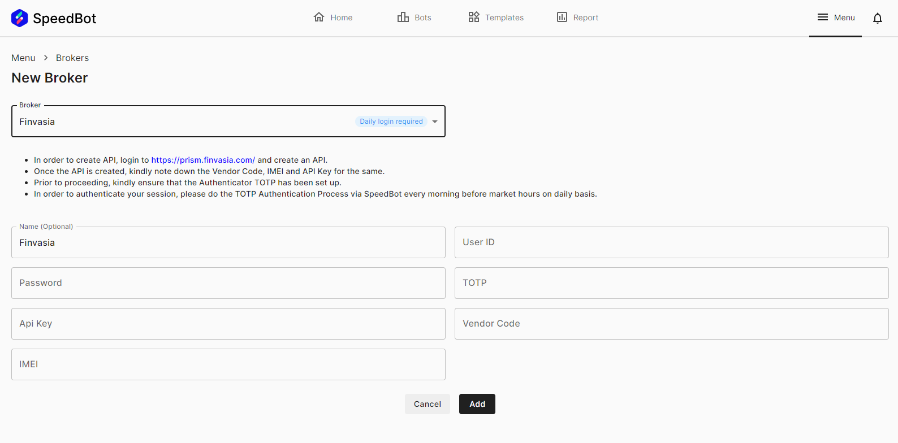This screenshot has width=898, height=443.
Task: Click the Templates grid icon
Action: (474, 17)
